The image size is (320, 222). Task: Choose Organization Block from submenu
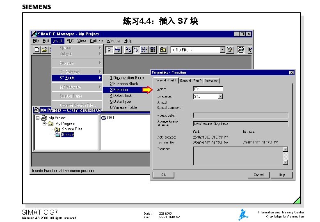click(126, 78)
